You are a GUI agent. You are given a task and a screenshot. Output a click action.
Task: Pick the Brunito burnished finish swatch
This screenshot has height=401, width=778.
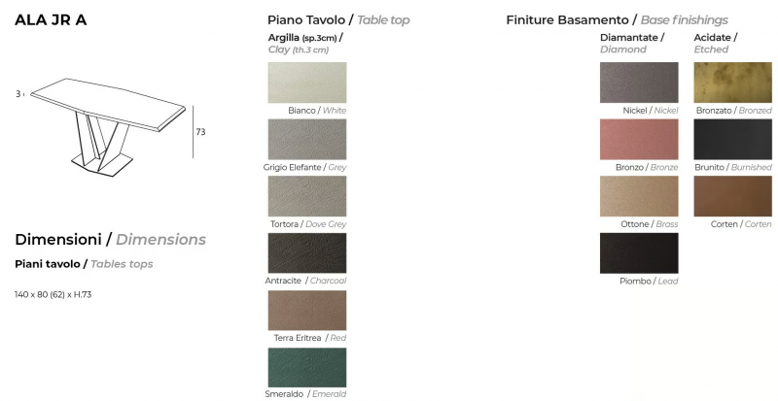(x=733, y=139)
